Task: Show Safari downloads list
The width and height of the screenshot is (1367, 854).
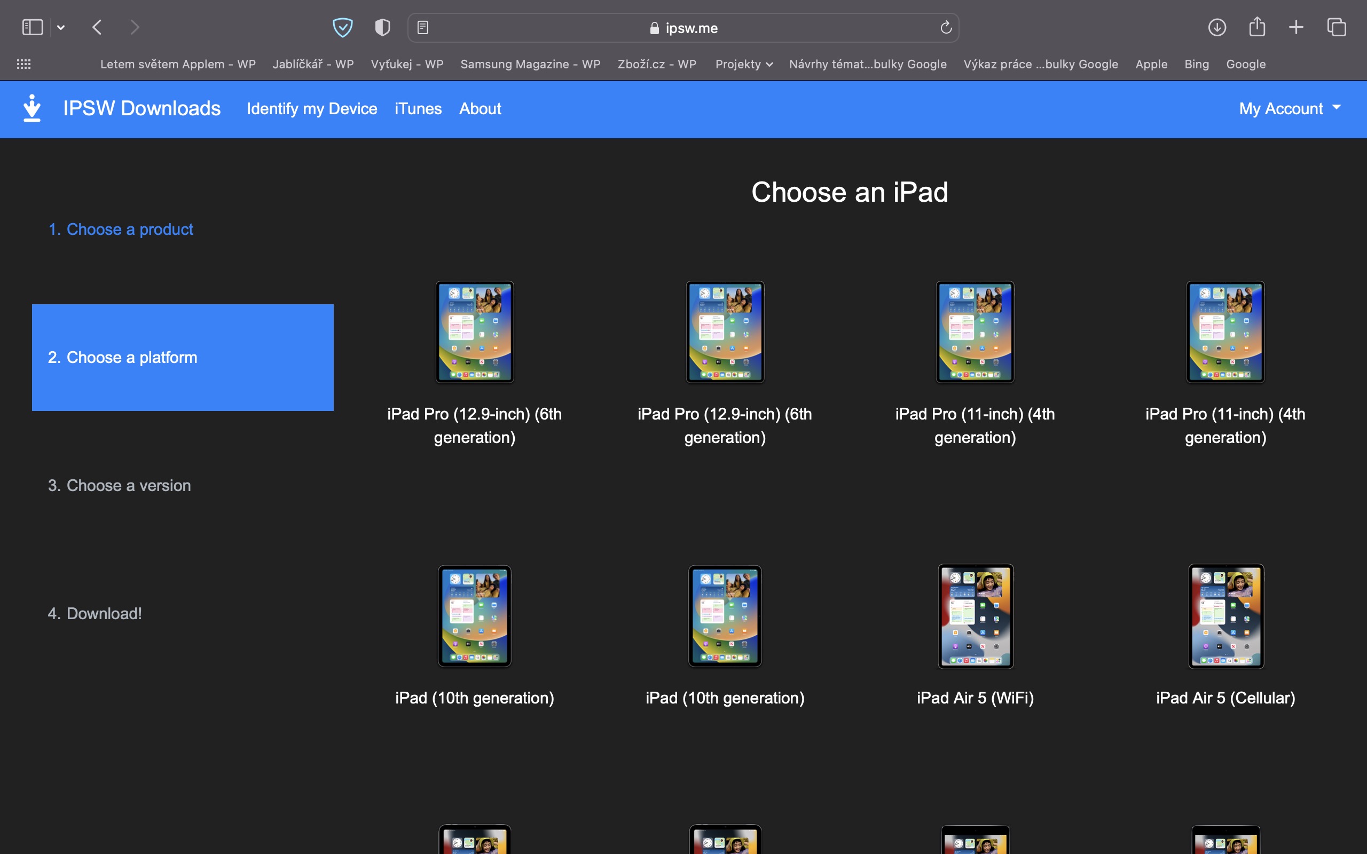Action: [x=1217, y=27]
